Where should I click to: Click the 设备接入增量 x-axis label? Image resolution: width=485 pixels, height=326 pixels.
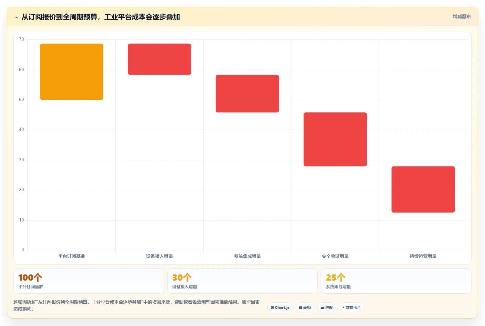[x=159, y=256]
